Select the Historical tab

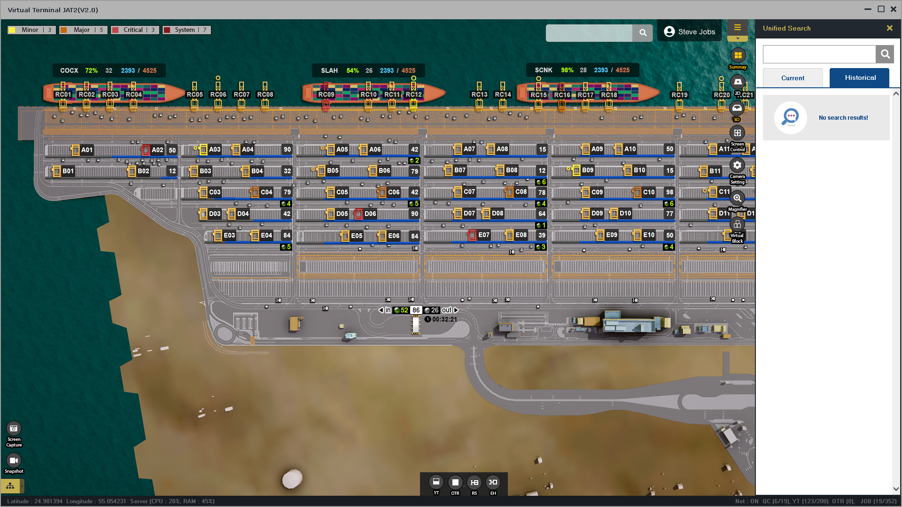coord(859,78)
